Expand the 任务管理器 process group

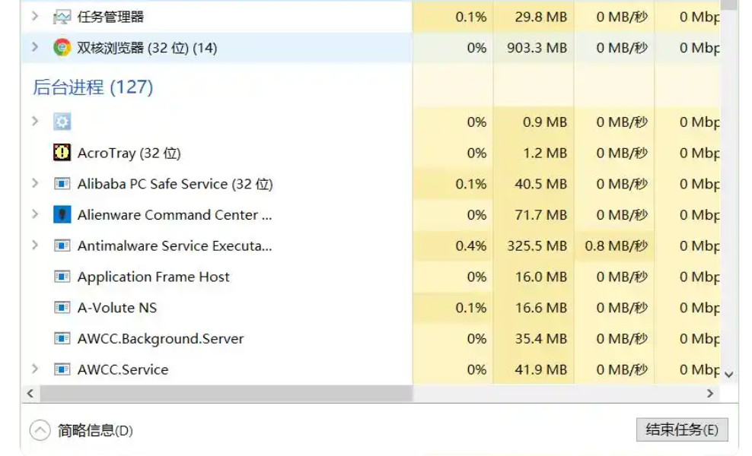(x=34, y=16)
